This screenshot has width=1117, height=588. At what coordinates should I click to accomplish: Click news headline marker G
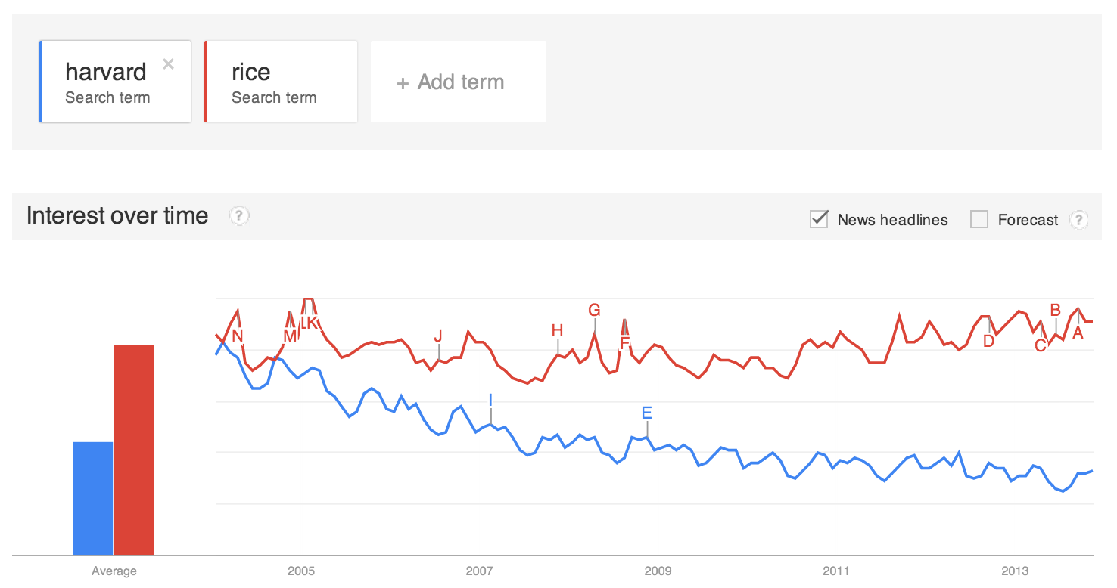[594, 310]
